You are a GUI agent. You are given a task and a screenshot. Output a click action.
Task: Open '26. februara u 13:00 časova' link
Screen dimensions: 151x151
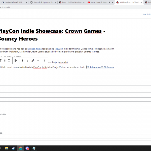point(100,67)
